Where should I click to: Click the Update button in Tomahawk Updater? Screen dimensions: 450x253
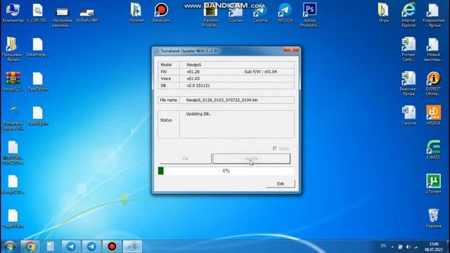coord(252,159)
